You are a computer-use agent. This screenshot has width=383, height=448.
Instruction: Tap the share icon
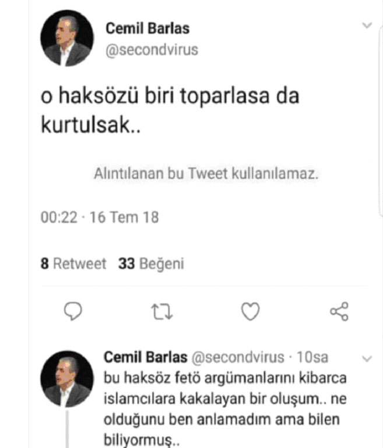[x=339, y=312]
